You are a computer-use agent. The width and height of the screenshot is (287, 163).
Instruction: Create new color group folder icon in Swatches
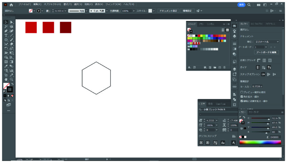point(215,67)
